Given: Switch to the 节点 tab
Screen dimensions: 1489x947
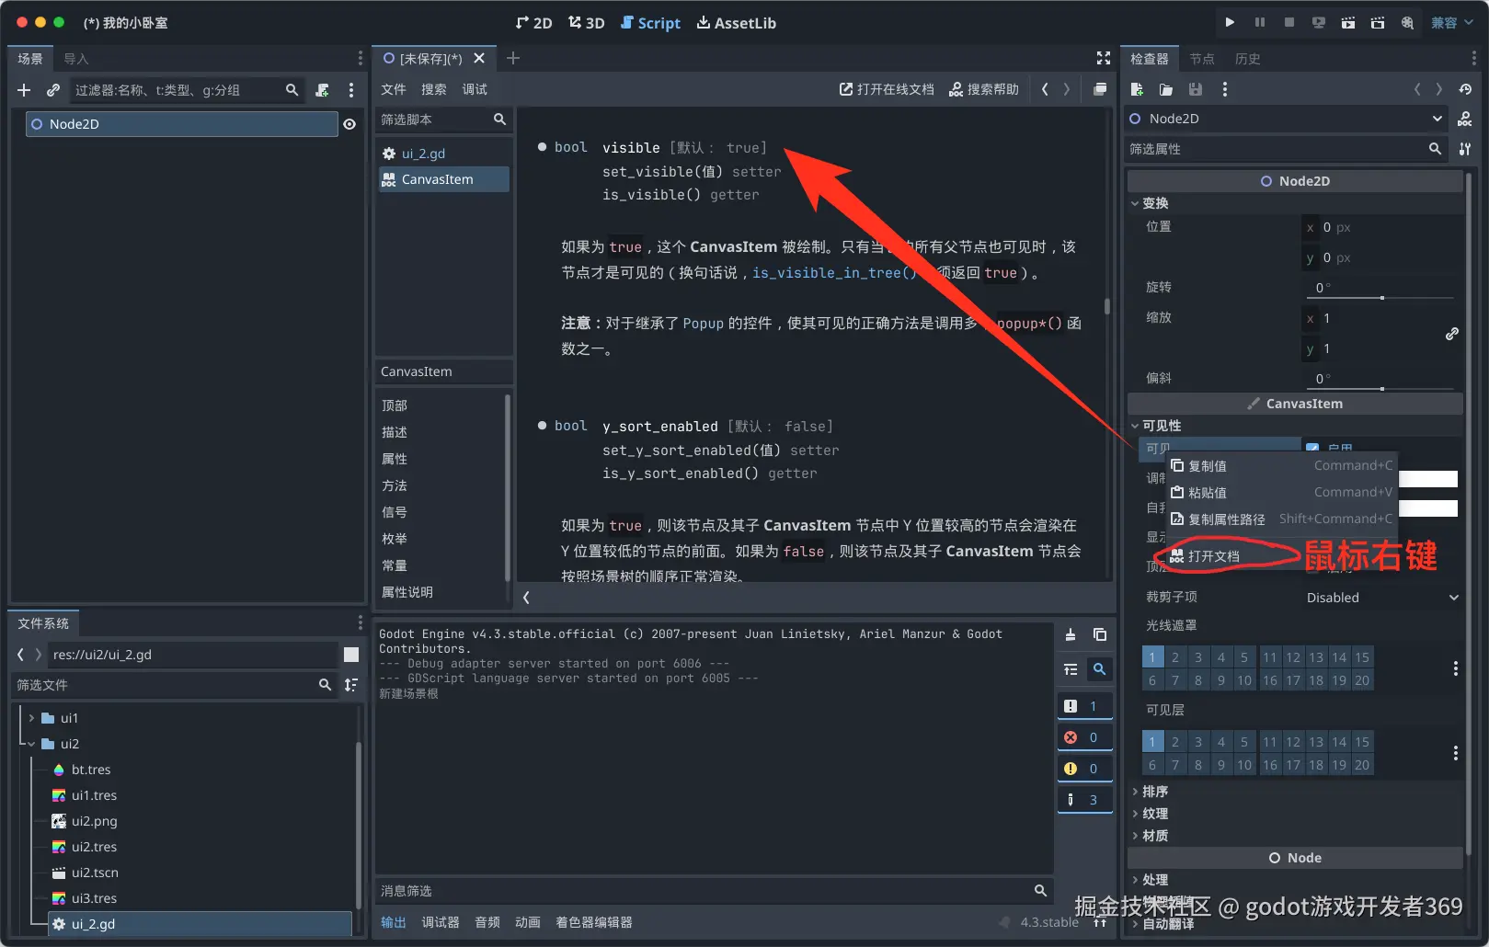Looking at the screenshot, I should [x=1201, y=59].
